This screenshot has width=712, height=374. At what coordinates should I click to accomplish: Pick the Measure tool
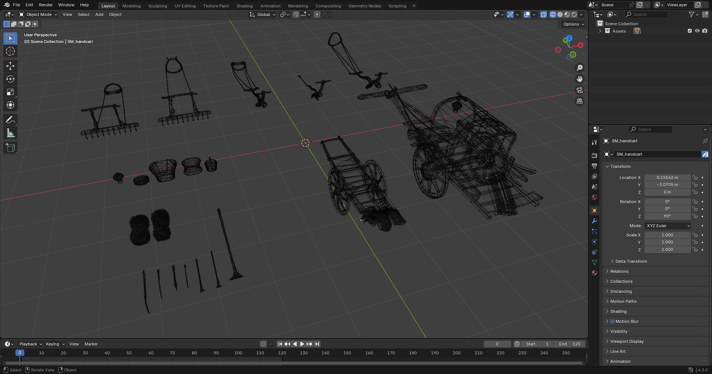10,133
